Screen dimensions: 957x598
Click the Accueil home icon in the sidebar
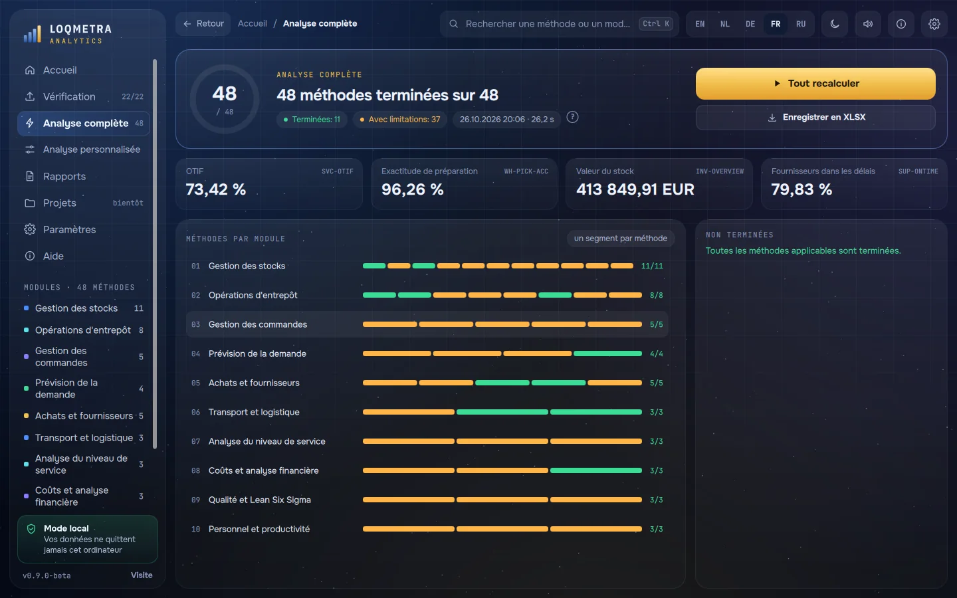click(x=30, y=70)
